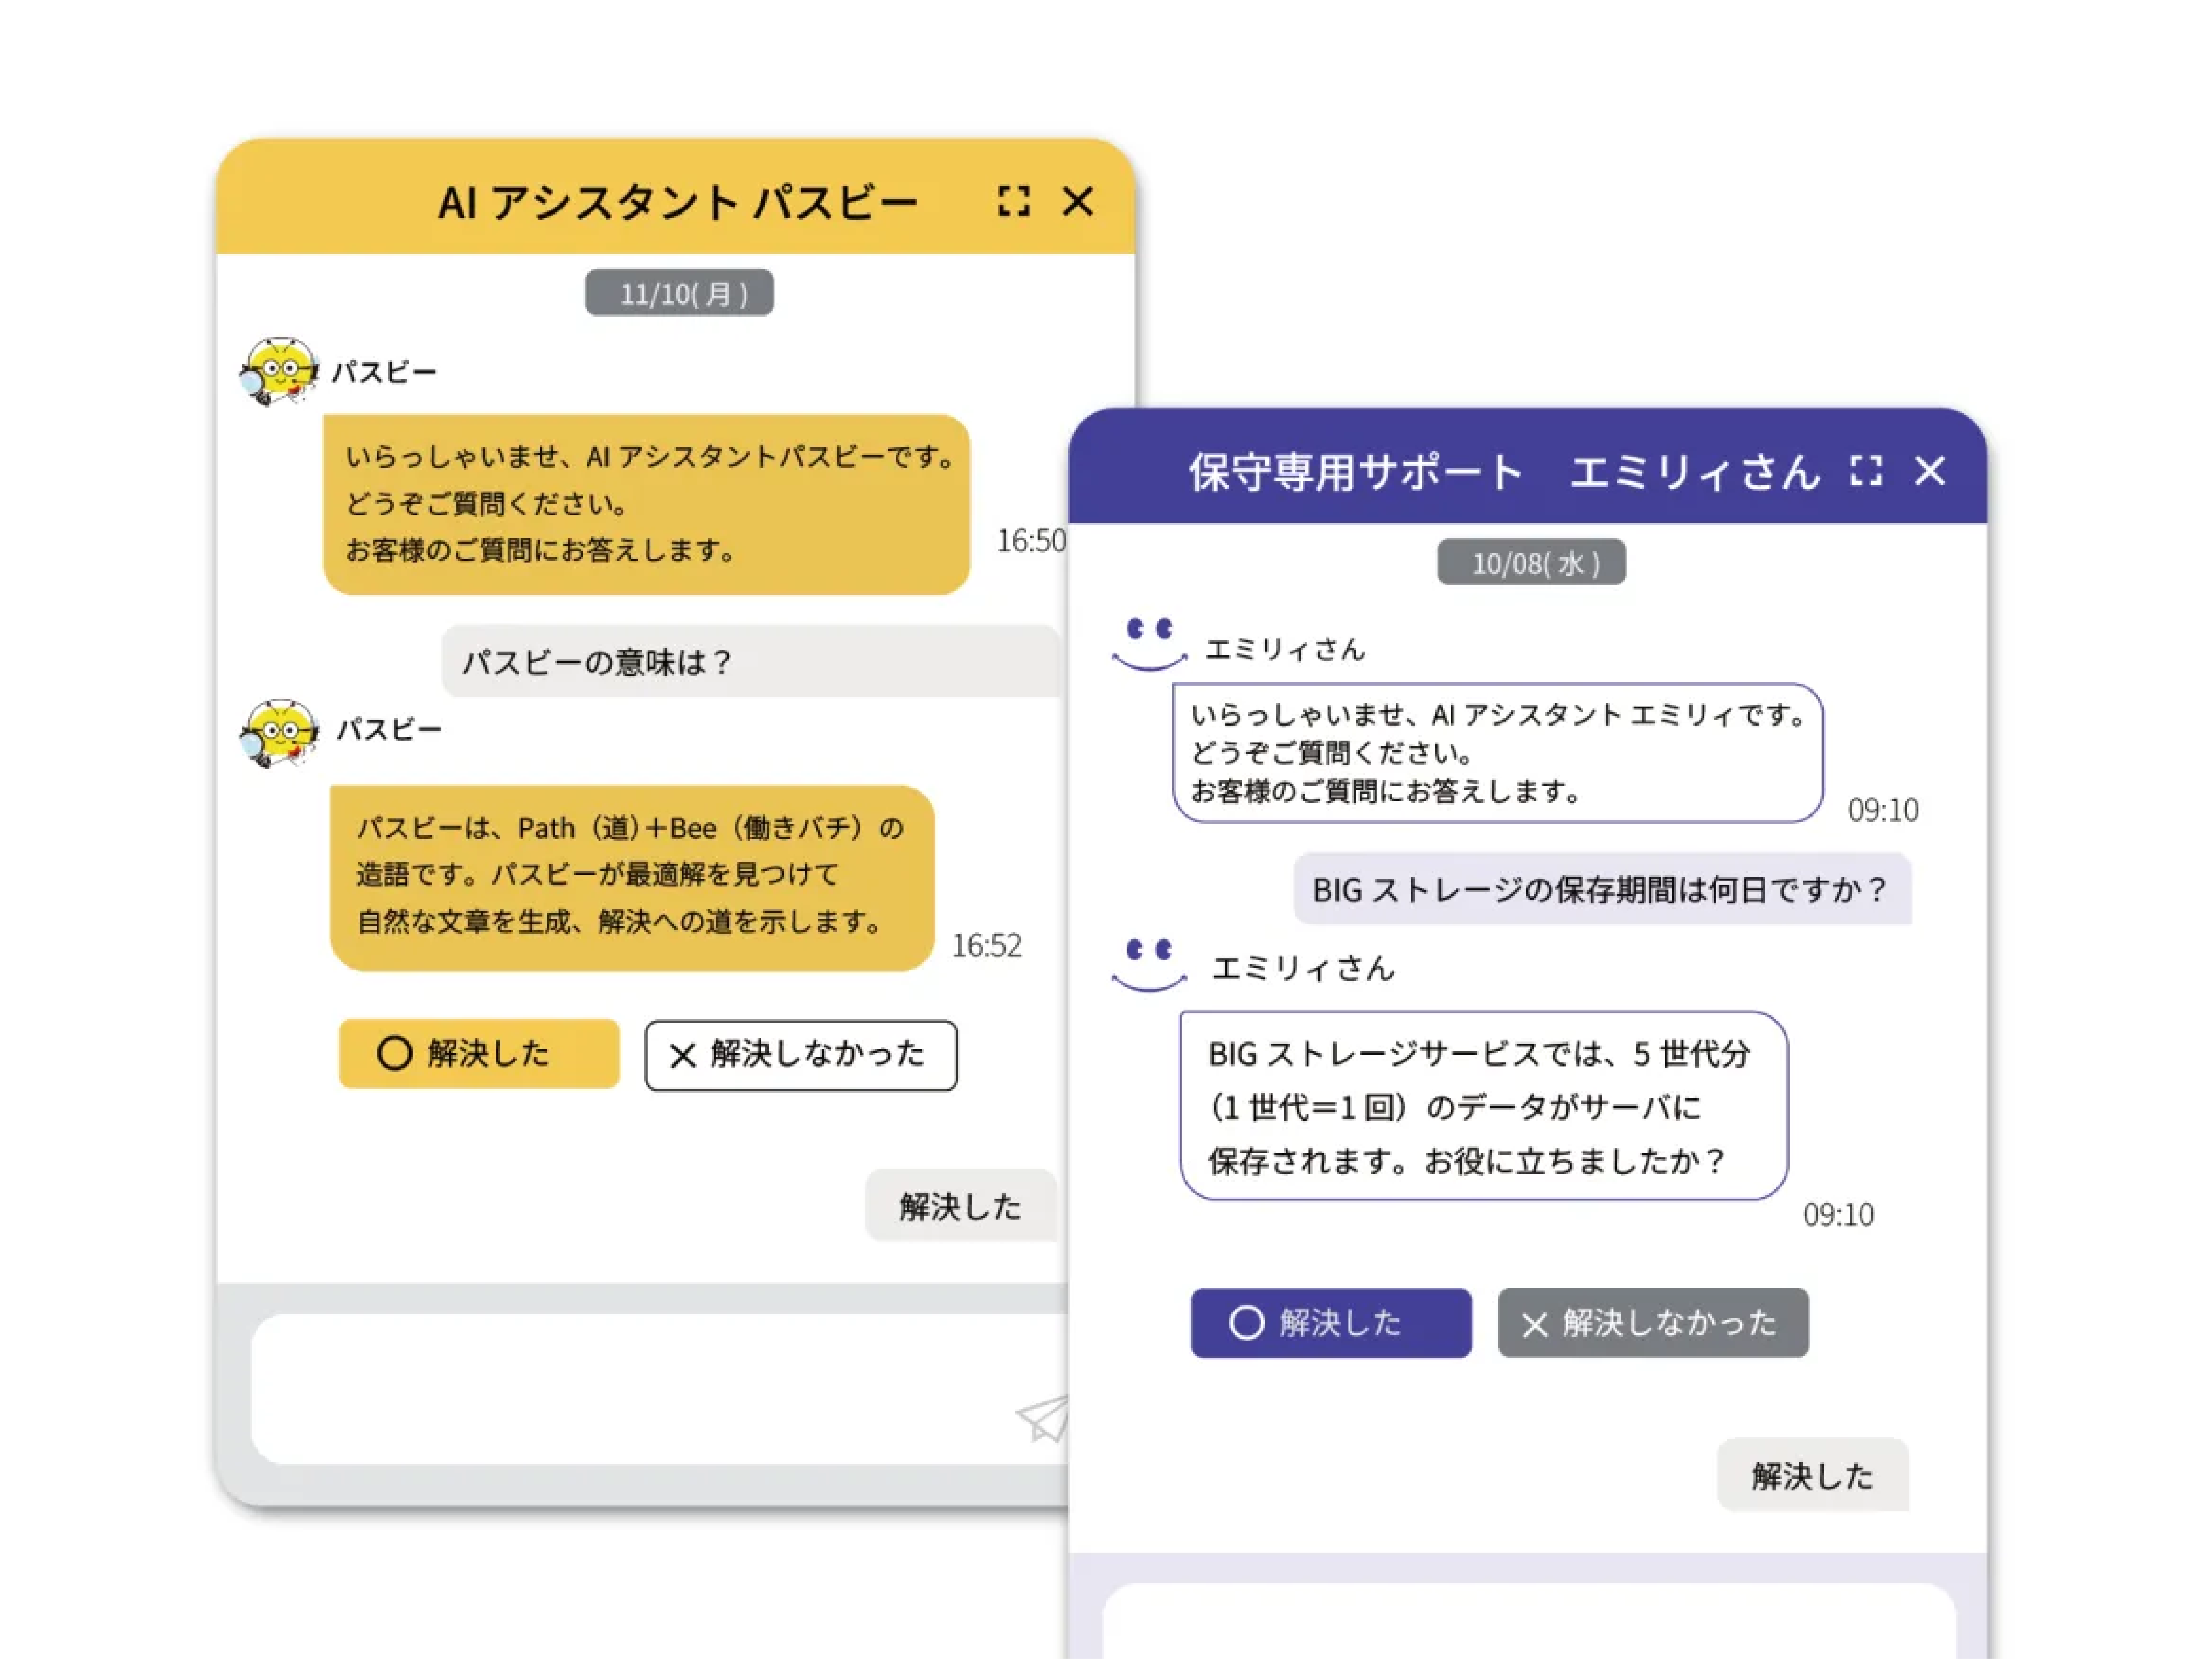Click the 10/08(水) date label
Viewport: 2212px width, 1659px height.
pos(1531,563)
